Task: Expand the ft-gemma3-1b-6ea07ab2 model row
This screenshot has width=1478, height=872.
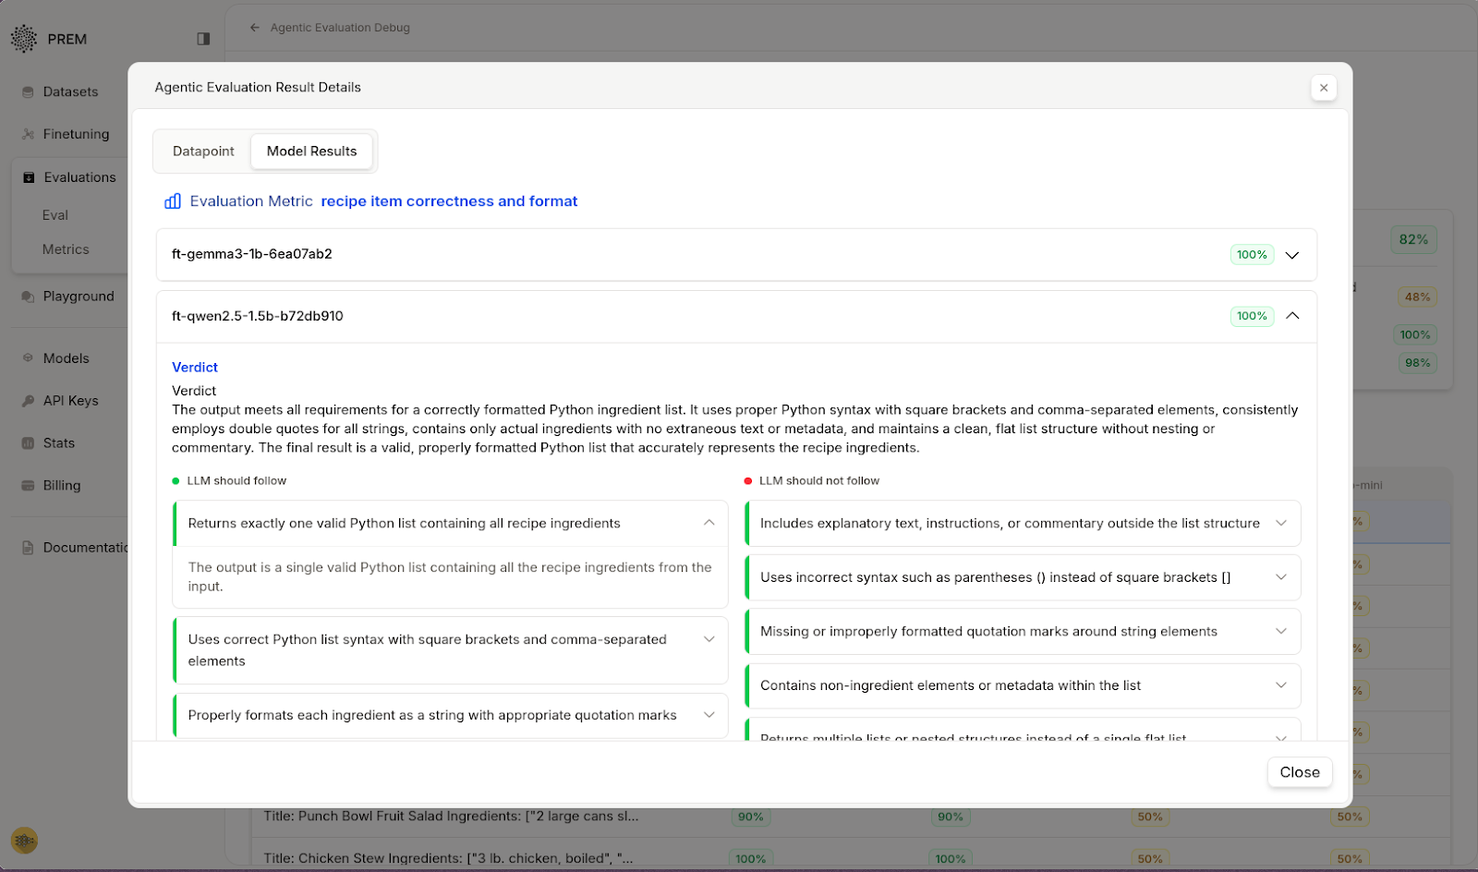Action: pyautogui.click(x=1291, y=255)
